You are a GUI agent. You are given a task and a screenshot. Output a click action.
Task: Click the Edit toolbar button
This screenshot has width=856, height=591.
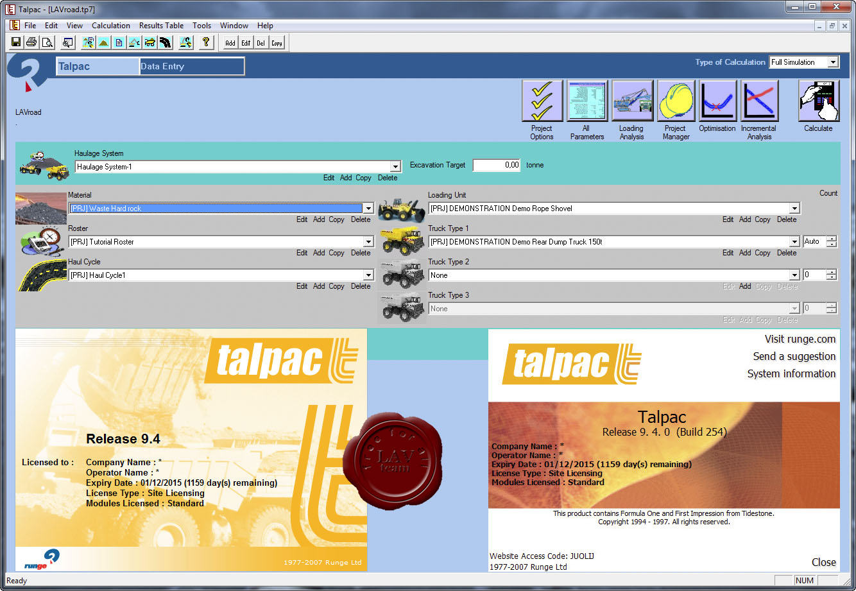pyautogui.click(x=246, y=43)
